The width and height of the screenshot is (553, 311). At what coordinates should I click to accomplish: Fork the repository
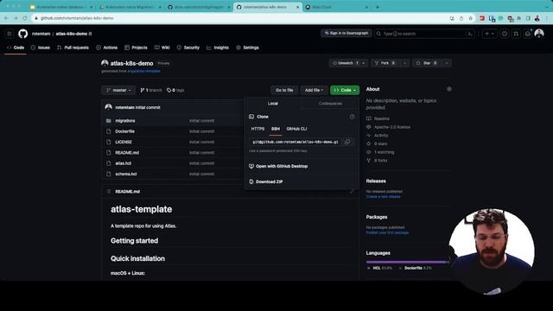click(x=385, y=63)
